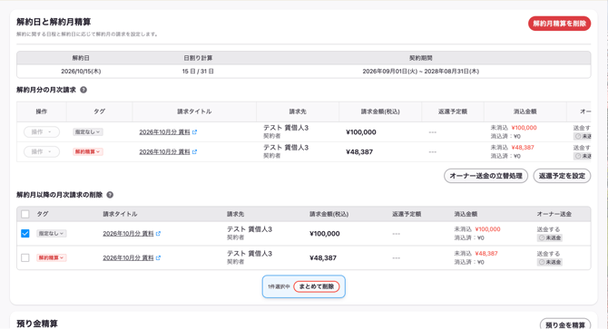The image size is (608, 329).
Task: Click the 請求タイトル header in upper table
Action: (194, 111)
